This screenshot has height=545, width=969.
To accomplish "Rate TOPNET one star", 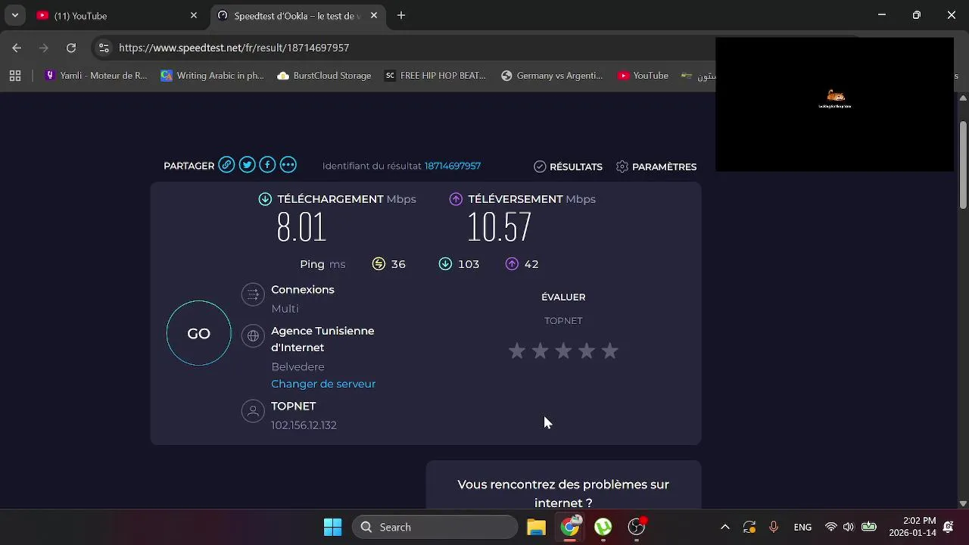I will point(517,350).
